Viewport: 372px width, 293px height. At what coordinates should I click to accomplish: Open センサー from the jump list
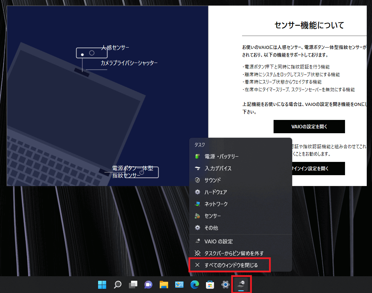pyautogui.click(x=241, y=216)
